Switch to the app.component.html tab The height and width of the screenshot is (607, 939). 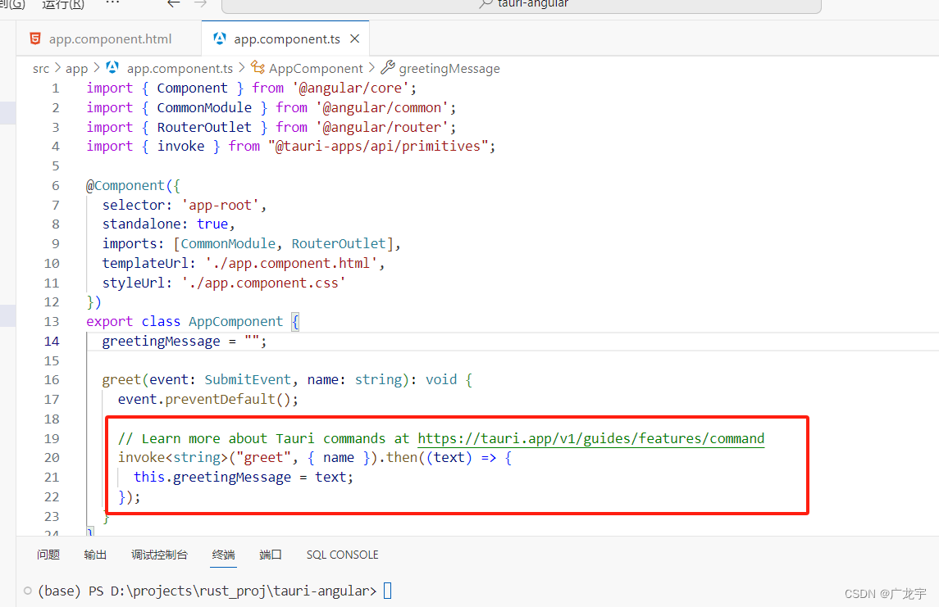coord(110,39)
